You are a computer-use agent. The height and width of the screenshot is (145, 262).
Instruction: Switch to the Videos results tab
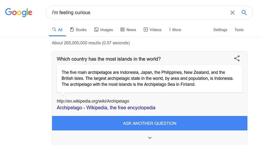point(153,30)
